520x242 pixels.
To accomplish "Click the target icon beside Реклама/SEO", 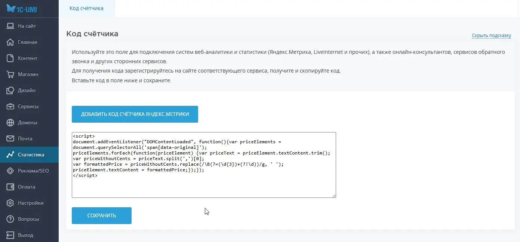I will 10,171.
